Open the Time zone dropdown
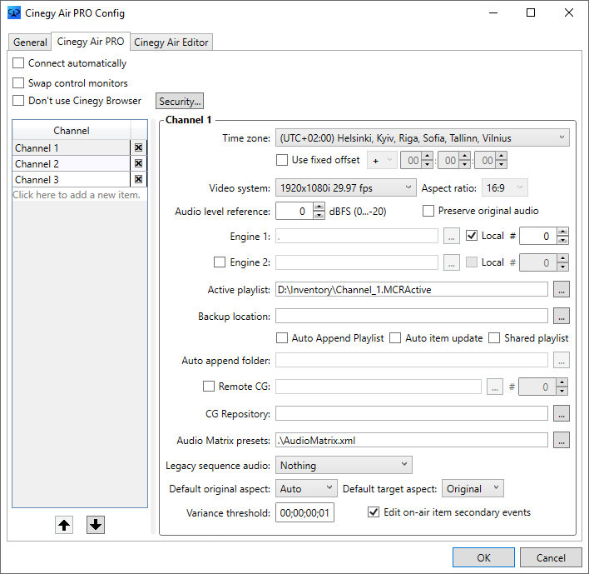 pyautogui.click(x=423, y=137)
